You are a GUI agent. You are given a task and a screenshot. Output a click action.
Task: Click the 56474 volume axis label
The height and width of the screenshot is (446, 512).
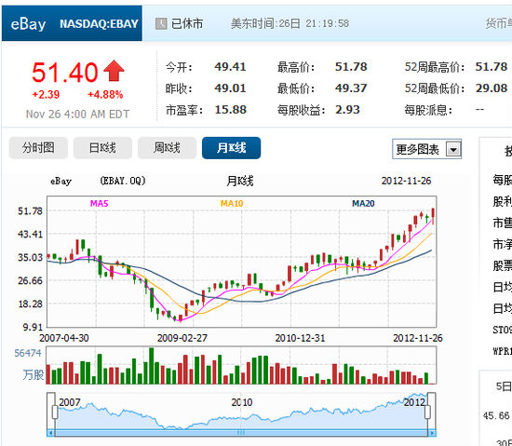(28, 353)
